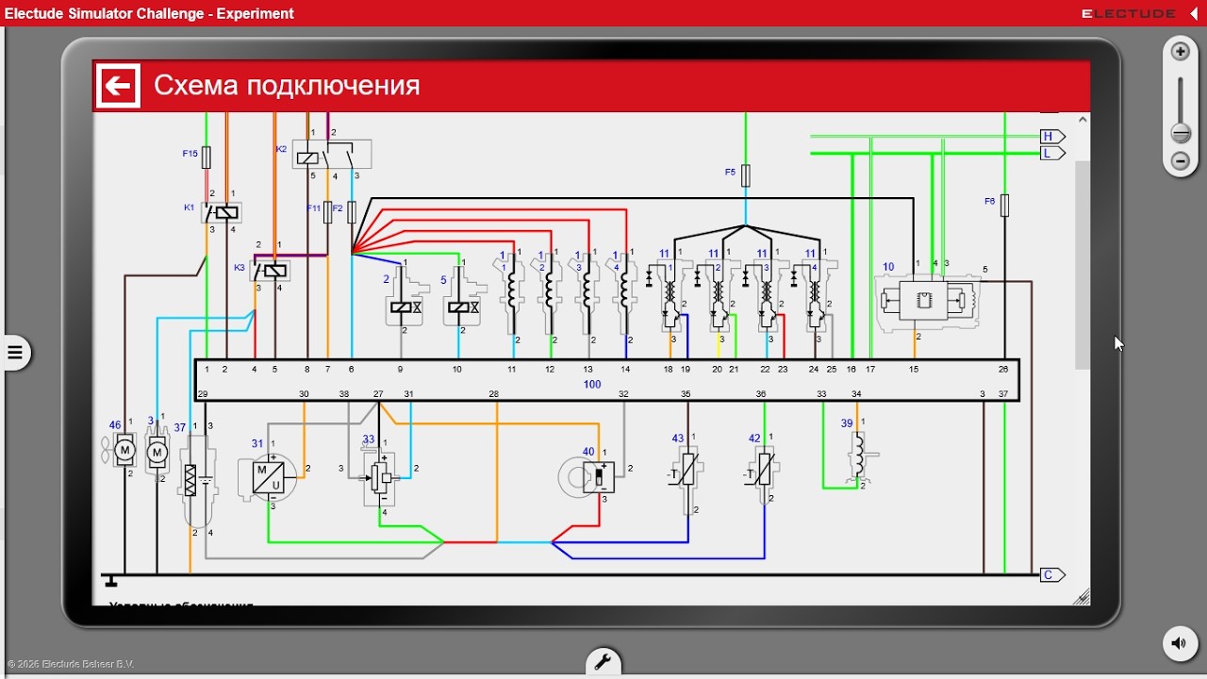Open the hamburger side menu
The image size is (1207, 679).
pos(15,353)
